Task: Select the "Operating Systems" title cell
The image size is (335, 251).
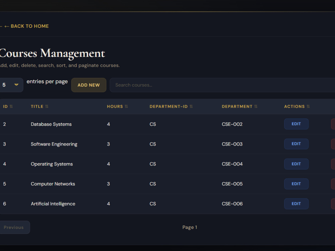Action: (52, 164)
